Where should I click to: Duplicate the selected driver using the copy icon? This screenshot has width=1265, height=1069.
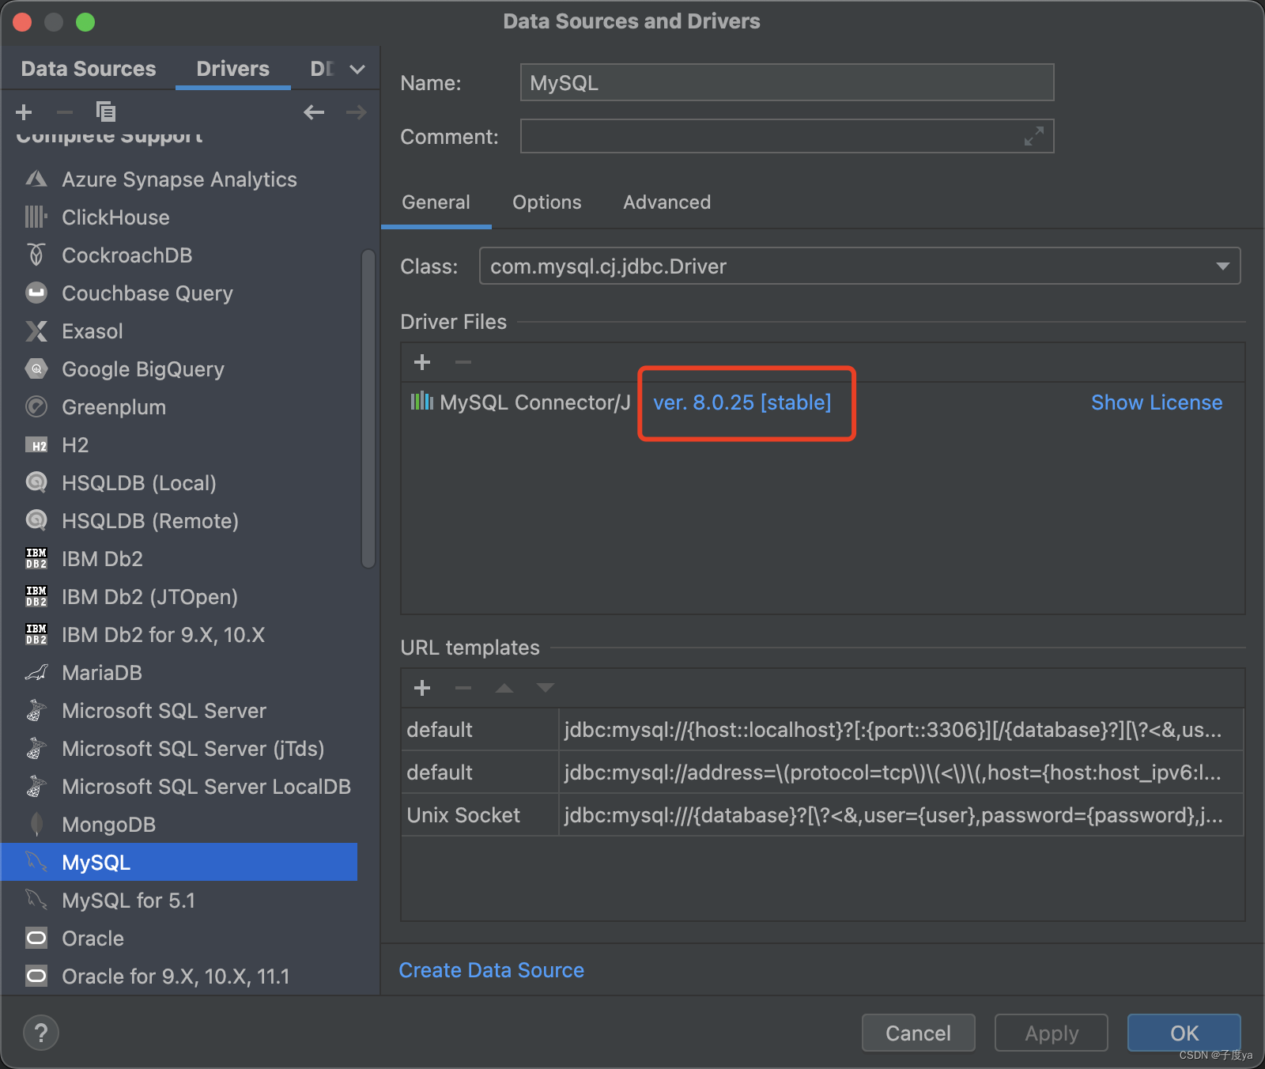coord(106,111)
